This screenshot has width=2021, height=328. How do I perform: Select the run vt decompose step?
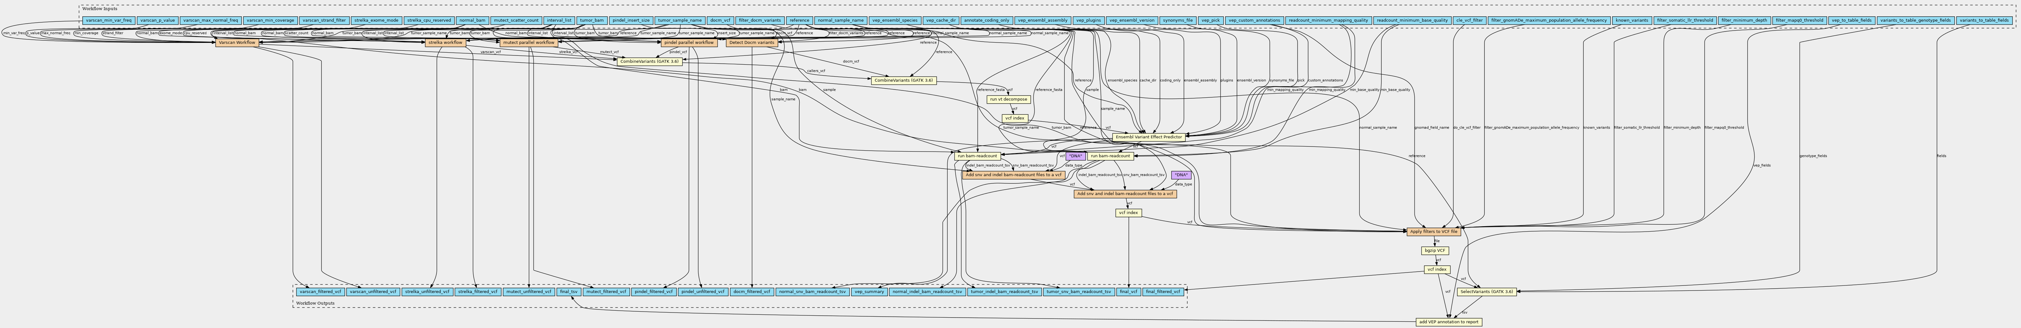[1008, 100]
